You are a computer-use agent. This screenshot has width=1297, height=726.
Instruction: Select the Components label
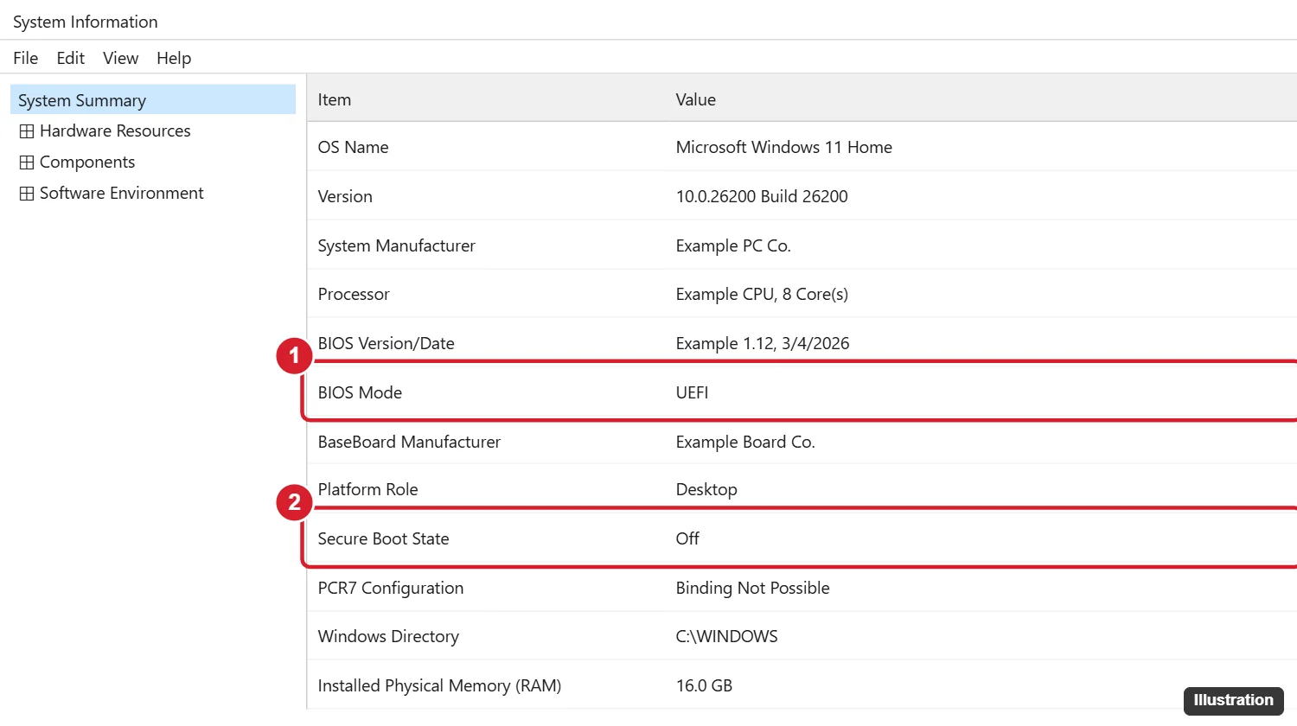pos(87,162)
